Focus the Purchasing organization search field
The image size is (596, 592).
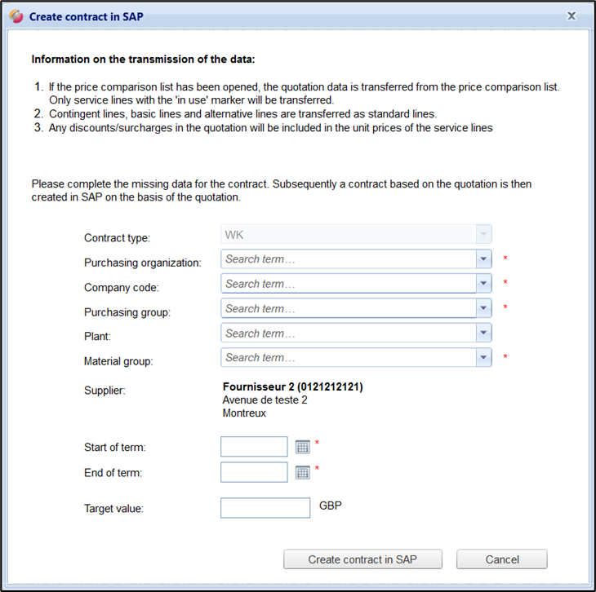(349, 259)
